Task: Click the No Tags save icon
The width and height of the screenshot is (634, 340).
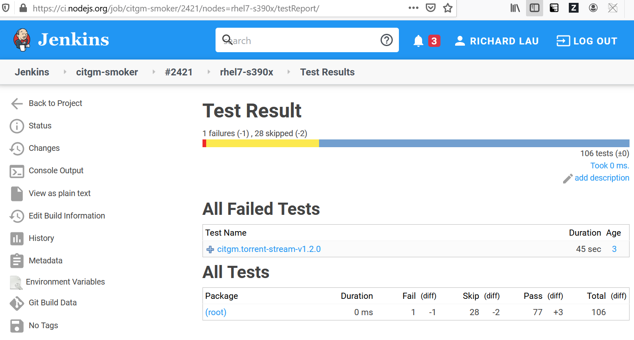Action: (17, 326)
